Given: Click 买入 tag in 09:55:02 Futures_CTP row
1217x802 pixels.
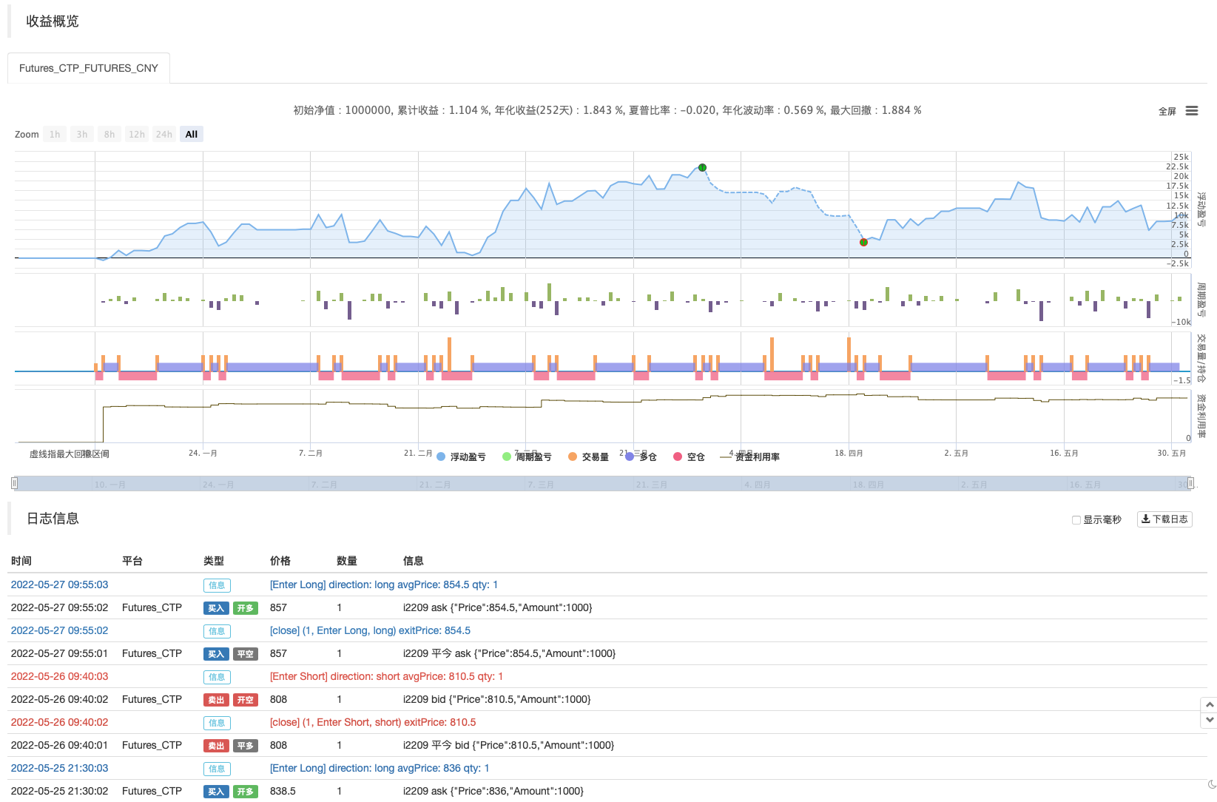Looking at the screenshot, I should (x=216, y=608).
